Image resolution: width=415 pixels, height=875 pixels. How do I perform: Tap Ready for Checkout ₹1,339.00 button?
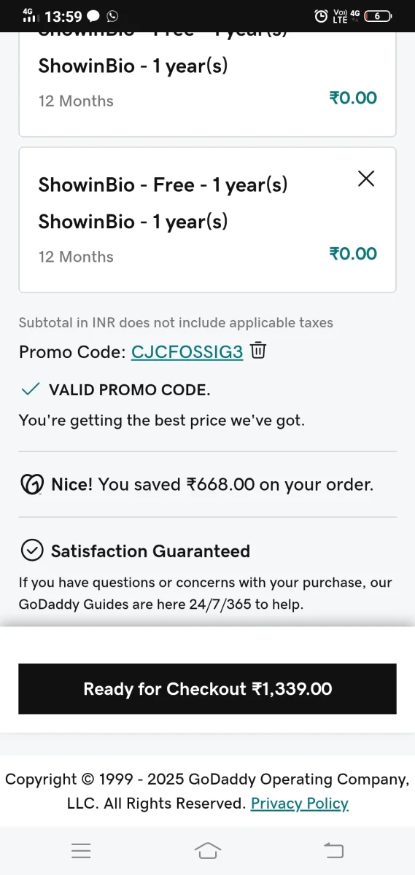[x=207, y=688]
